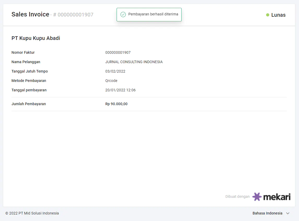Click the Lunas payment status label
Image resolution: width=299 pixels, height=221 pixels.
278,15
